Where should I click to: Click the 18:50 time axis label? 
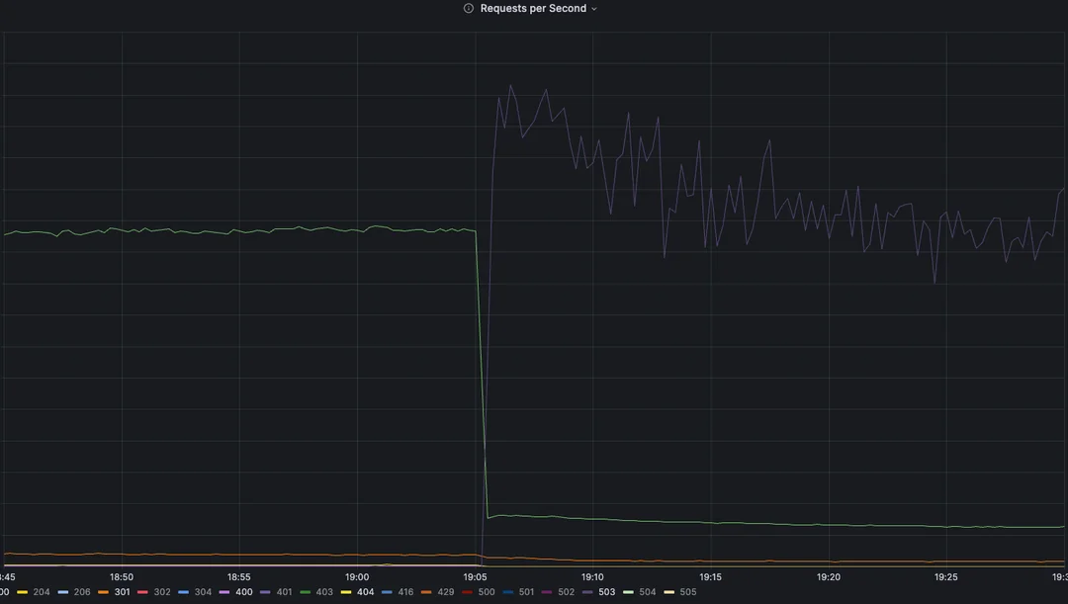pyautogui.click(x=122, y=576)
